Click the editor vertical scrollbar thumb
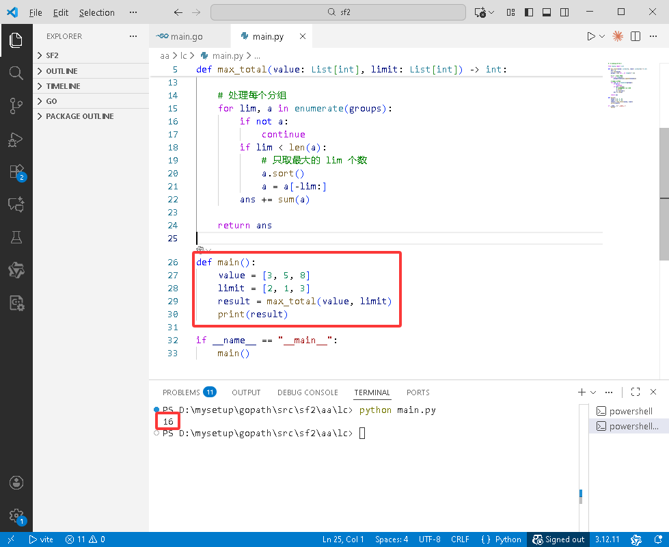669x547 pixels. pos(664,194)
